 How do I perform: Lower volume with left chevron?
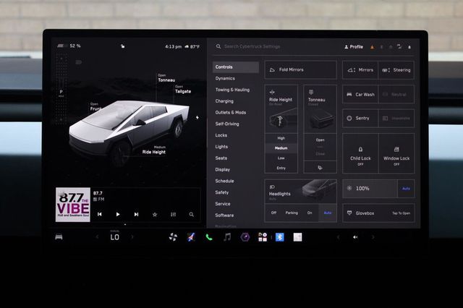(x=339, y=237)
